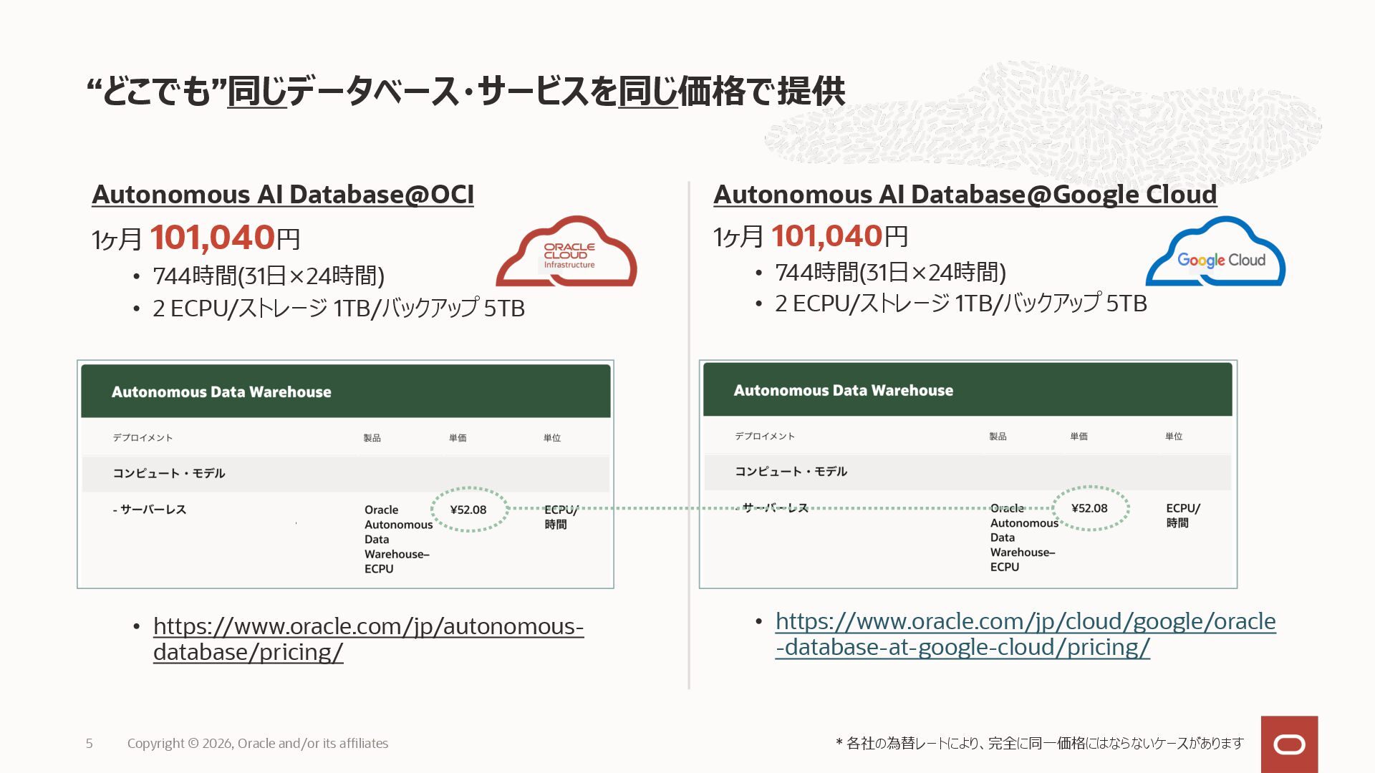Click the circled ¥52.08 price in right table
Viewport: 1375px width, 773px height.
[x=1089, y=508]
